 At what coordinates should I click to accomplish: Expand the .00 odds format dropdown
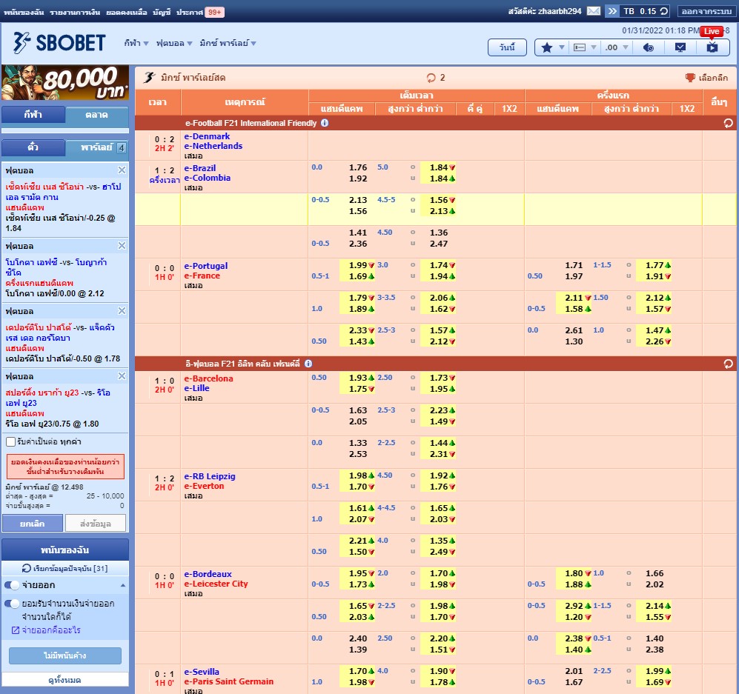[x=626, y=47]
